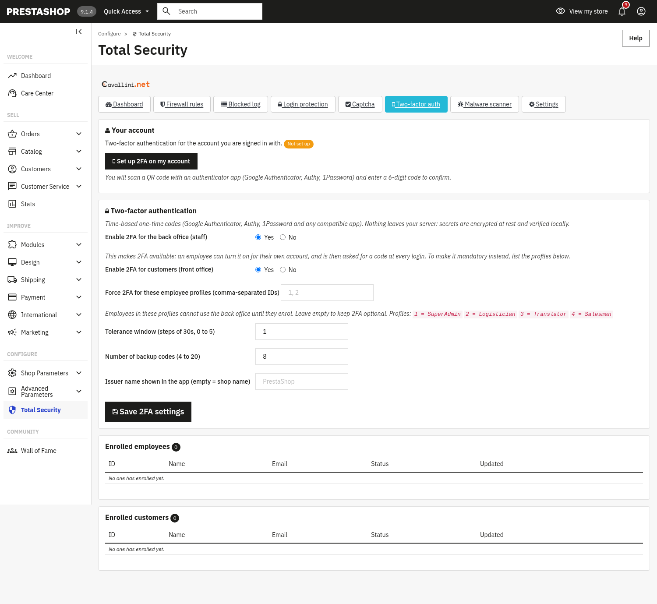The height and width of the screenshot is (604, 657).
Task: Select No for customers front office 2FA
Action: 283,270
